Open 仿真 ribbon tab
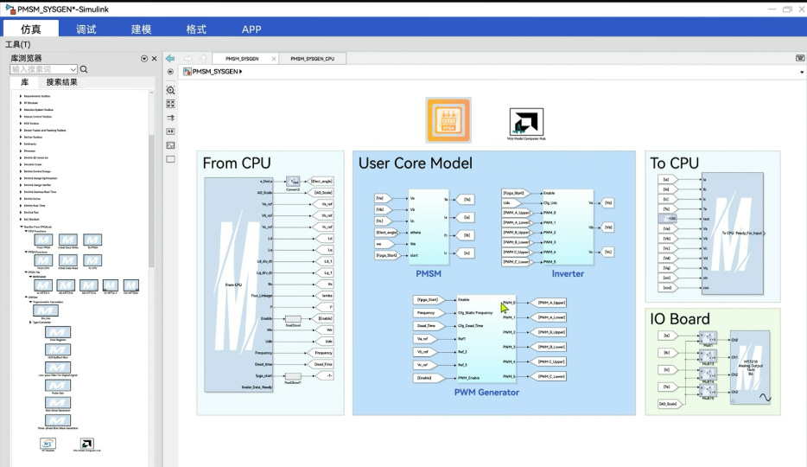This screenshot has width=807, height=467. tap(31, 29)
